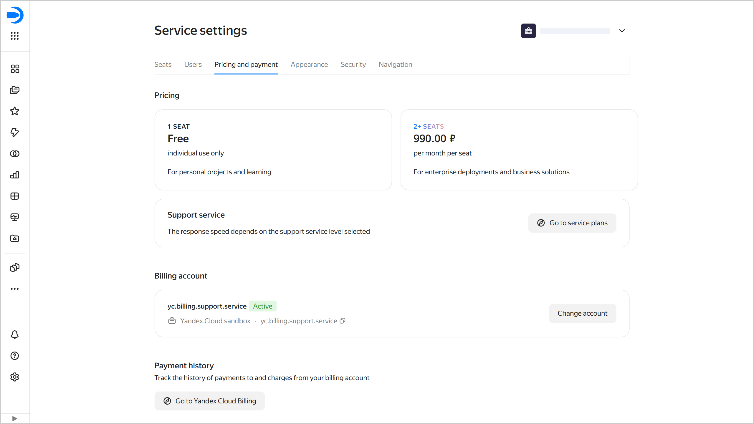Click the lightning bolt connections icon
This screenshot has height=424, width=754.
[x=15, y=132]
